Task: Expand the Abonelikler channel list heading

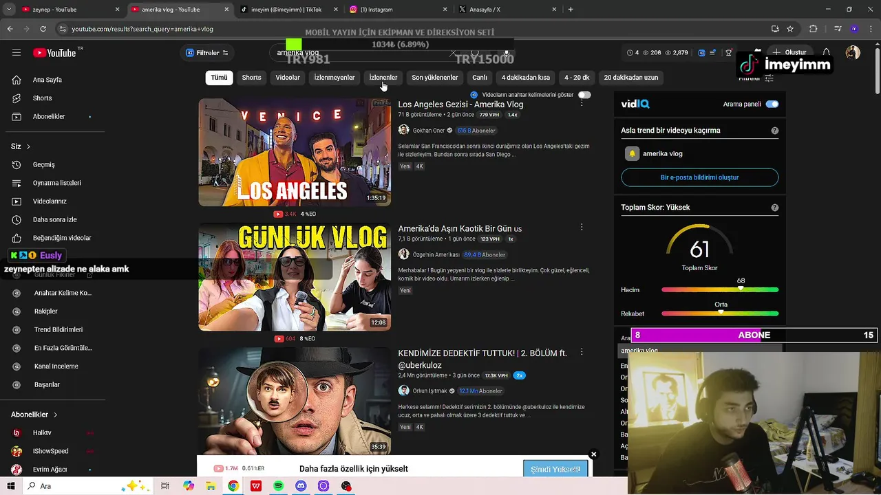Action: 34,415
